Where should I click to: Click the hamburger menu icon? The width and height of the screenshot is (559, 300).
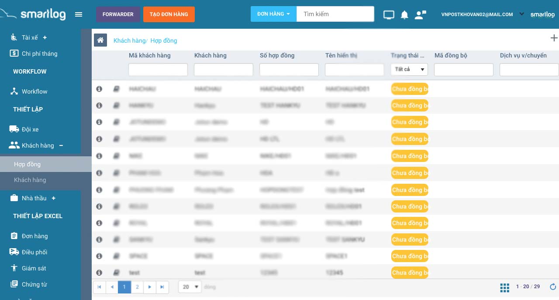[79, 14]
